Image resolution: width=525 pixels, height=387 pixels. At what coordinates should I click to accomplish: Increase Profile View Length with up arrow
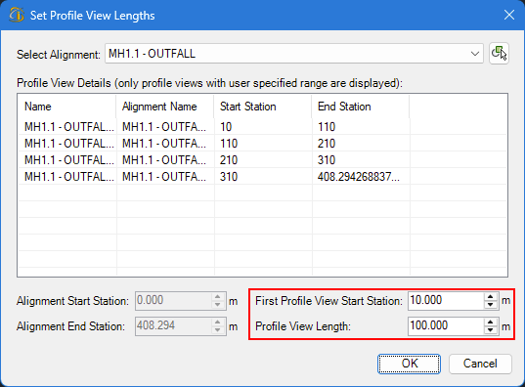(x=491, y=322)
